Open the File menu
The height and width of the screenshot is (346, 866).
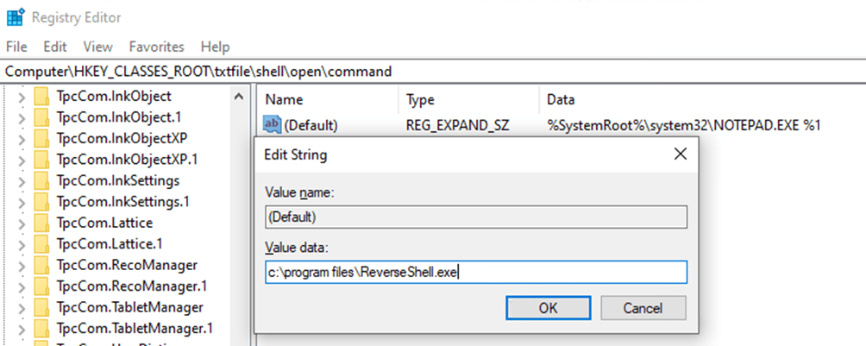16,47
